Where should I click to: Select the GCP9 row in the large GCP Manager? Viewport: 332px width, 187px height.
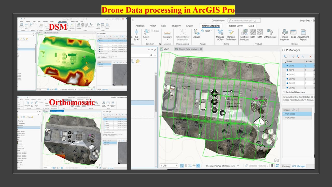click(298, 70)
